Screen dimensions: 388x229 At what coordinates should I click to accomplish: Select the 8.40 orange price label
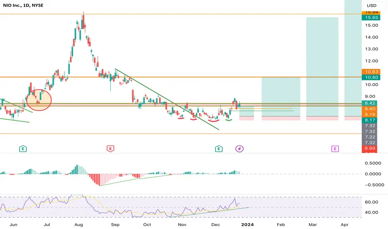pyautogui.click(x=369, y=109)
